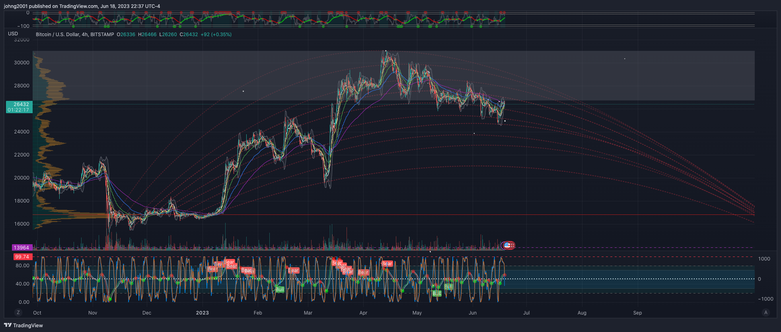The width and height of the screenshot is (781, 332).
Task: Click the Aug label on time axis
Action: [x=582, y=313]
